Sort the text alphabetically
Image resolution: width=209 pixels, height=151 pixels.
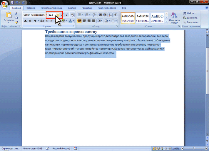pyautogui.click(x=110, y=15)
